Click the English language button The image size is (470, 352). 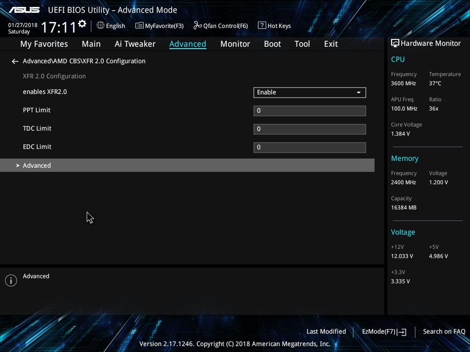pos(111,26)
